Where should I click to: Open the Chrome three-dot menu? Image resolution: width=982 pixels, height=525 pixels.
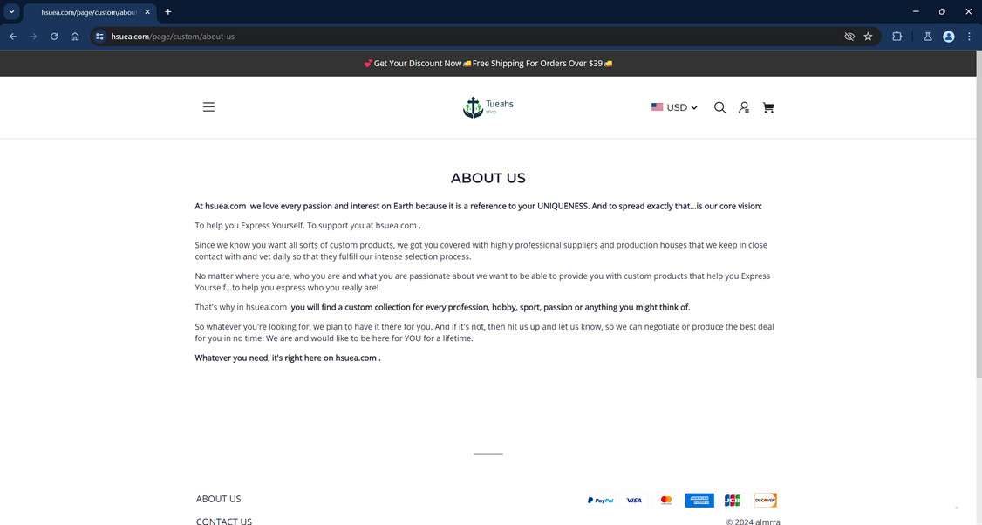(968, 36)
